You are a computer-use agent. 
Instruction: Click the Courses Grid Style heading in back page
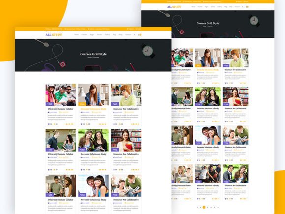207,23
